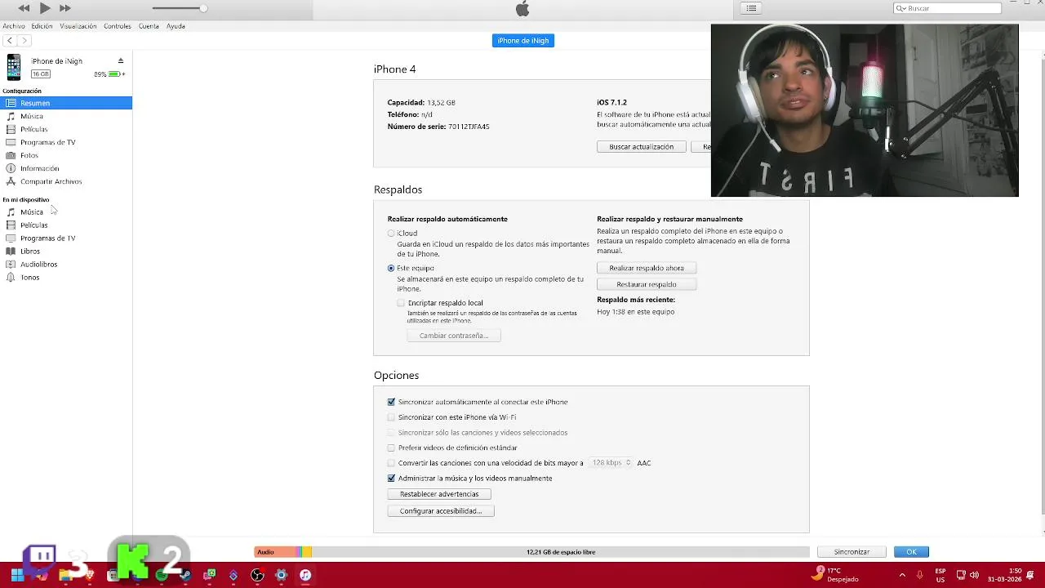
Task: Adjust the volume slider at the top
Action: coord(180,8)
